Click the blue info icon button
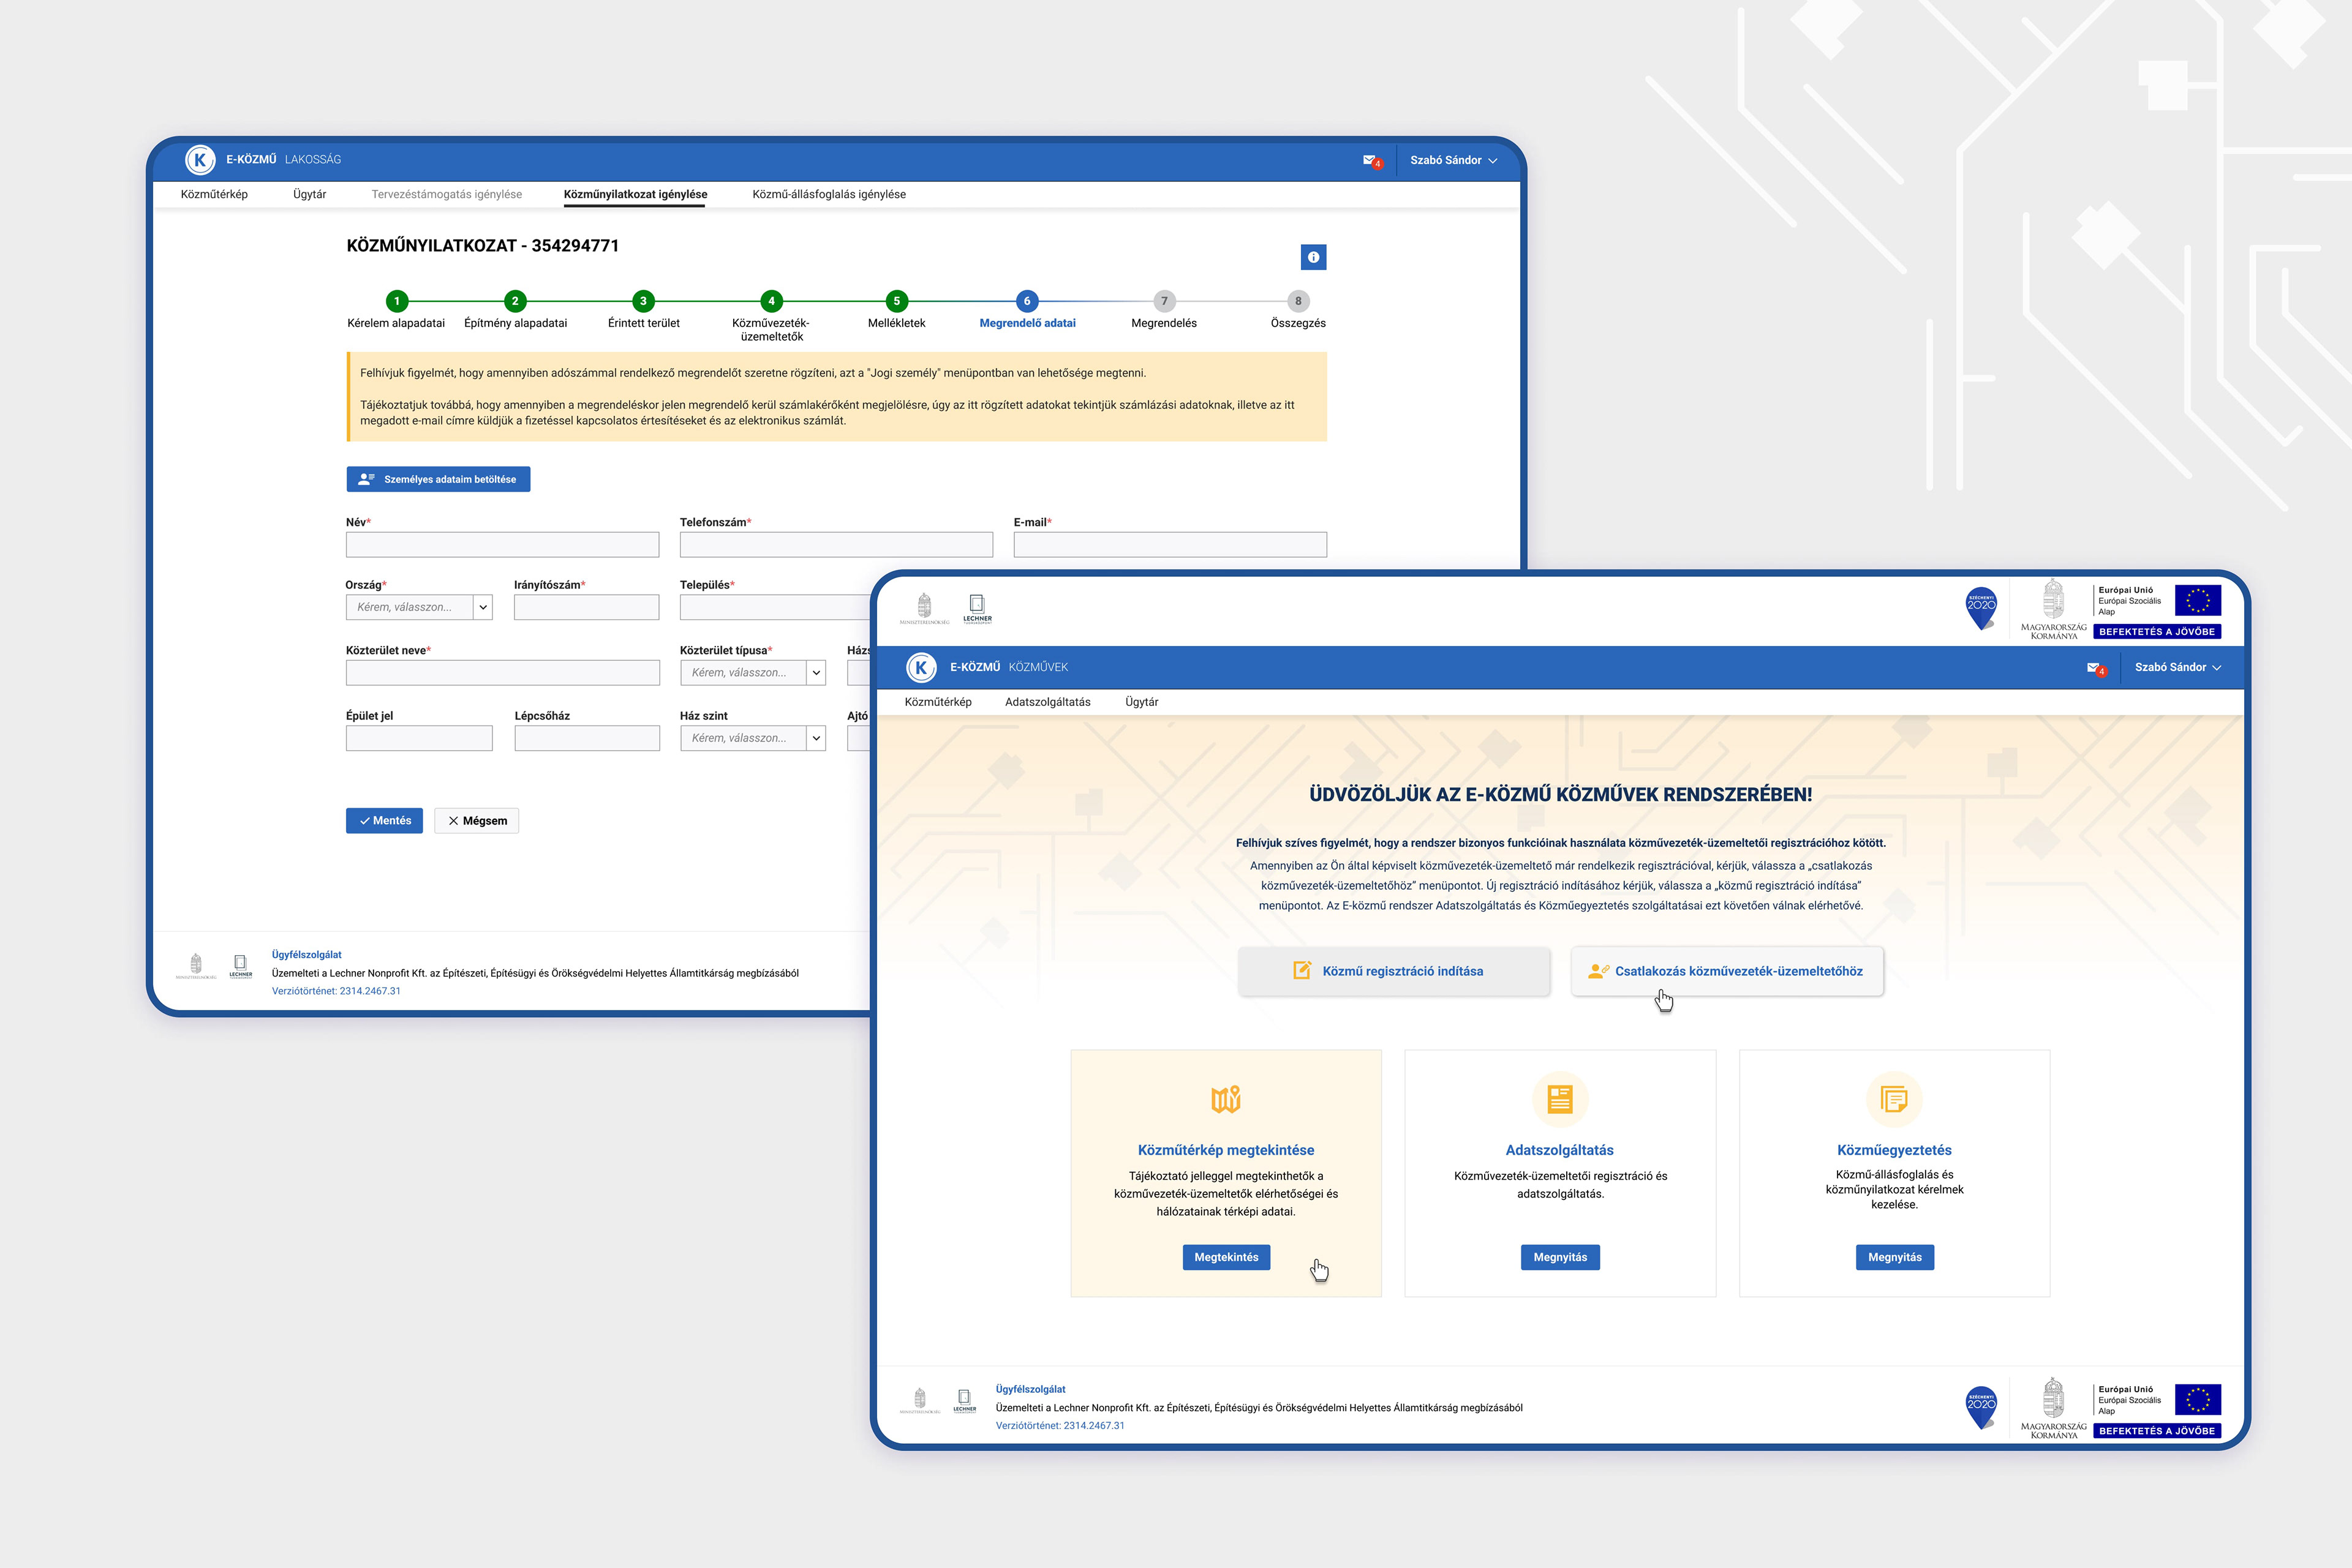The width and height of the screenshot is (2352, 1568). click(1313, 257)
